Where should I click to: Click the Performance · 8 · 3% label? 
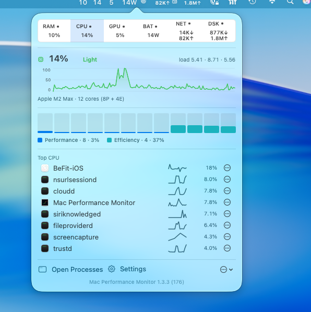pos(72,140)
